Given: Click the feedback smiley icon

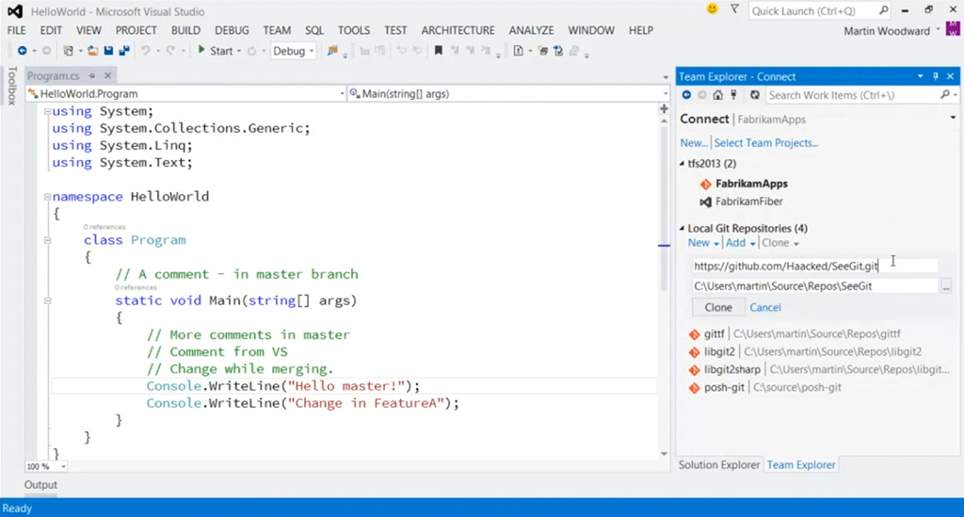Looking at the screenshot, I should pyautogui.click(x=712, y=9).
